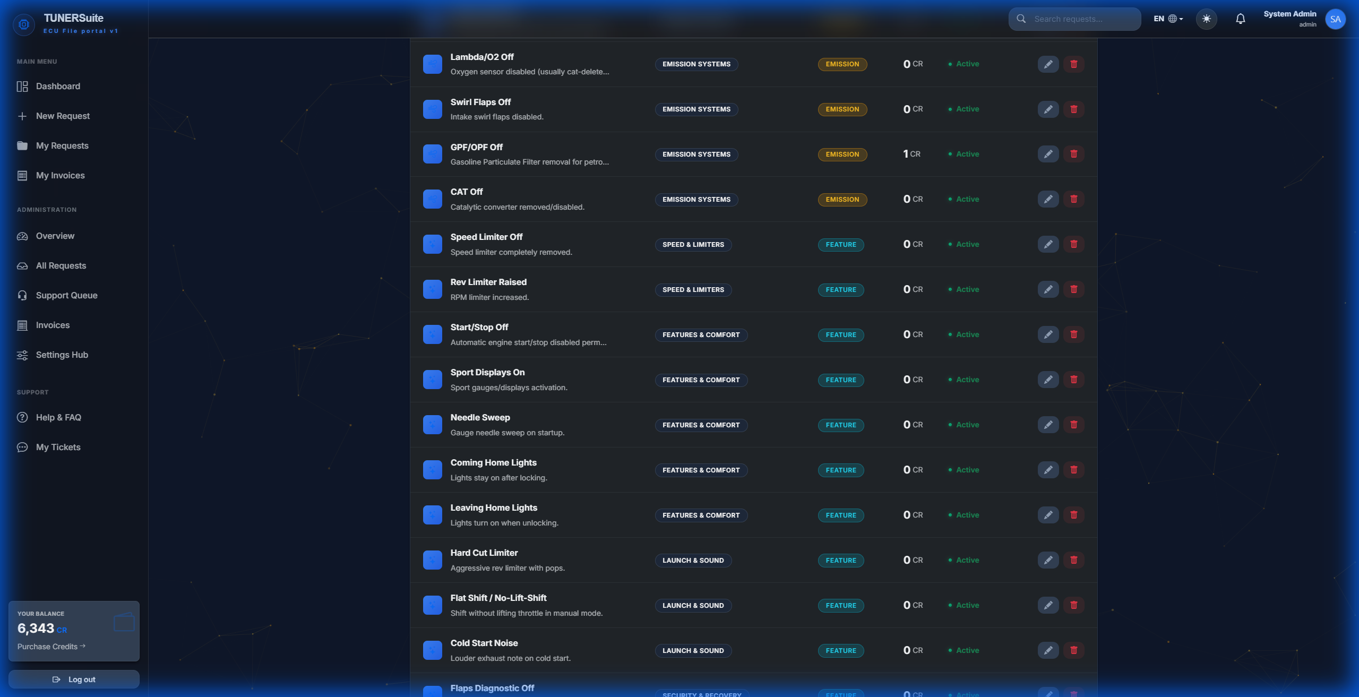Screen dimensions: 1359x697
Task: Open Support Queue page
Action: [x=66, y=296]
